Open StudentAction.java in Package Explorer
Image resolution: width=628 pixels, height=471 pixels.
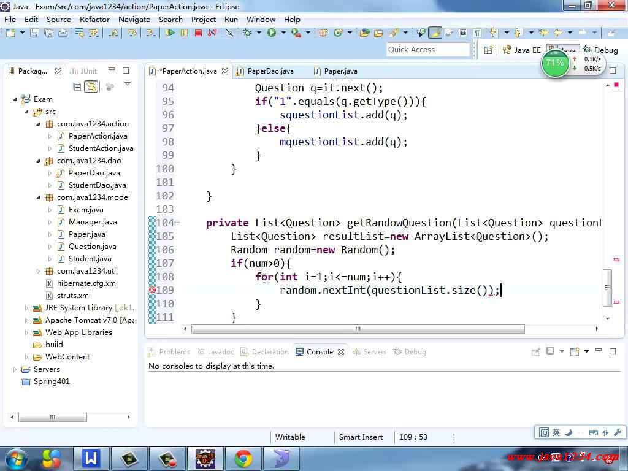click(101, 148)
